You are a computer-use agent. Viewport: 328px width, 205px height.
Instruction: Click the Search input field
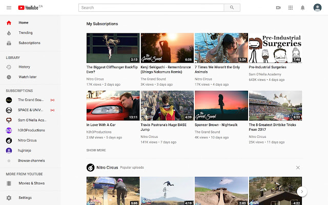(151, 8)
